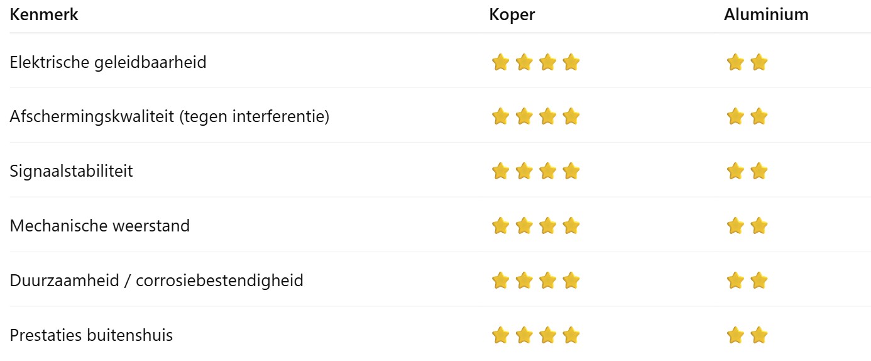The height and width of the screenshot is (361, 871).
Task: Click the Aluminium column header
Action: 766,14
